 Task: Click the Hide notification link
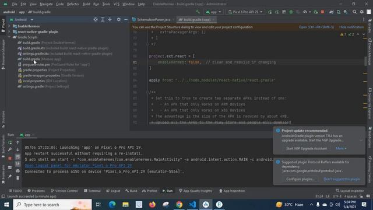351,27
